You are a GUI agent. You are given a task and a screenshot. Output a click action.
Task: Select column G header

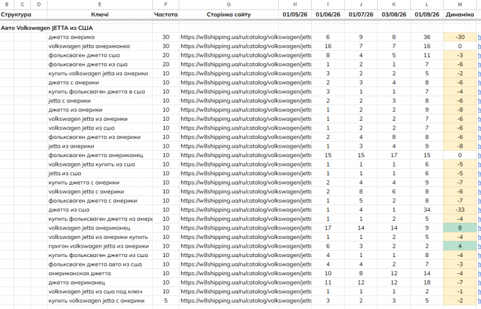click(229, 4)
